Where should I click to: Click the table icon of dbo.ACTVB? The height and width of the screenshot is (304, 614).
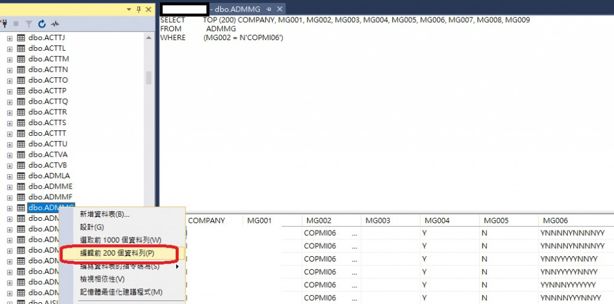tap(21, 165)
